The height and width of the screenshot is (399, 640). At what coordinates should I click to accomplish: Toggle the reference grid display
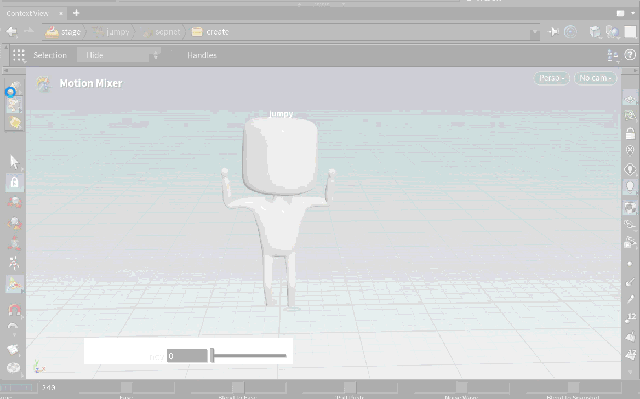(630, 99)
